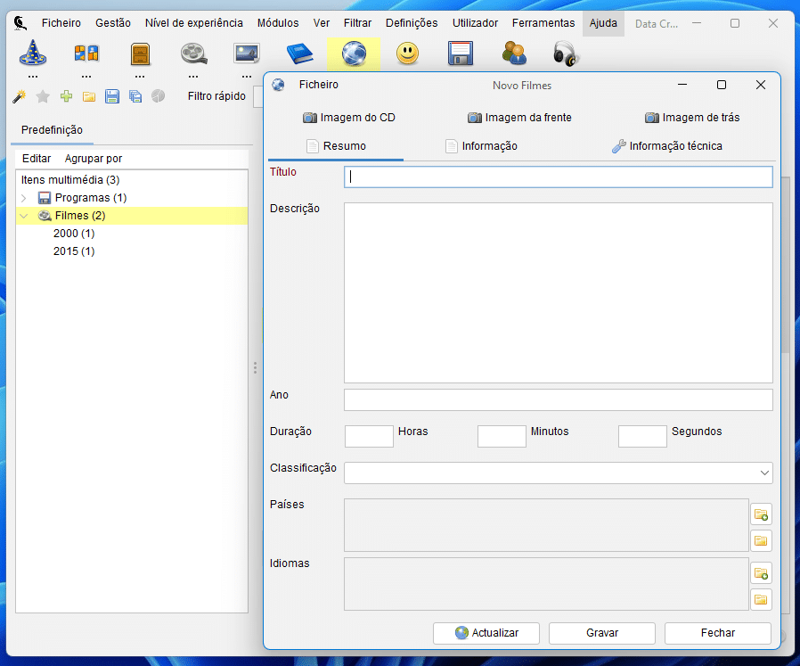This screenshot has width=800, height=666.
Task: Open the Filtrar menu
Action: [x=357, y=23]
